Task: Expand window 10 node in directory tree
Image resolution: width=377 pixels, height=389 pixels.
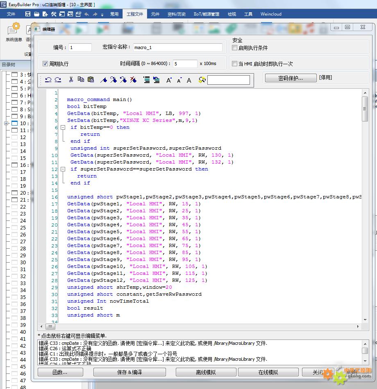Action: [x=6, y=123]
